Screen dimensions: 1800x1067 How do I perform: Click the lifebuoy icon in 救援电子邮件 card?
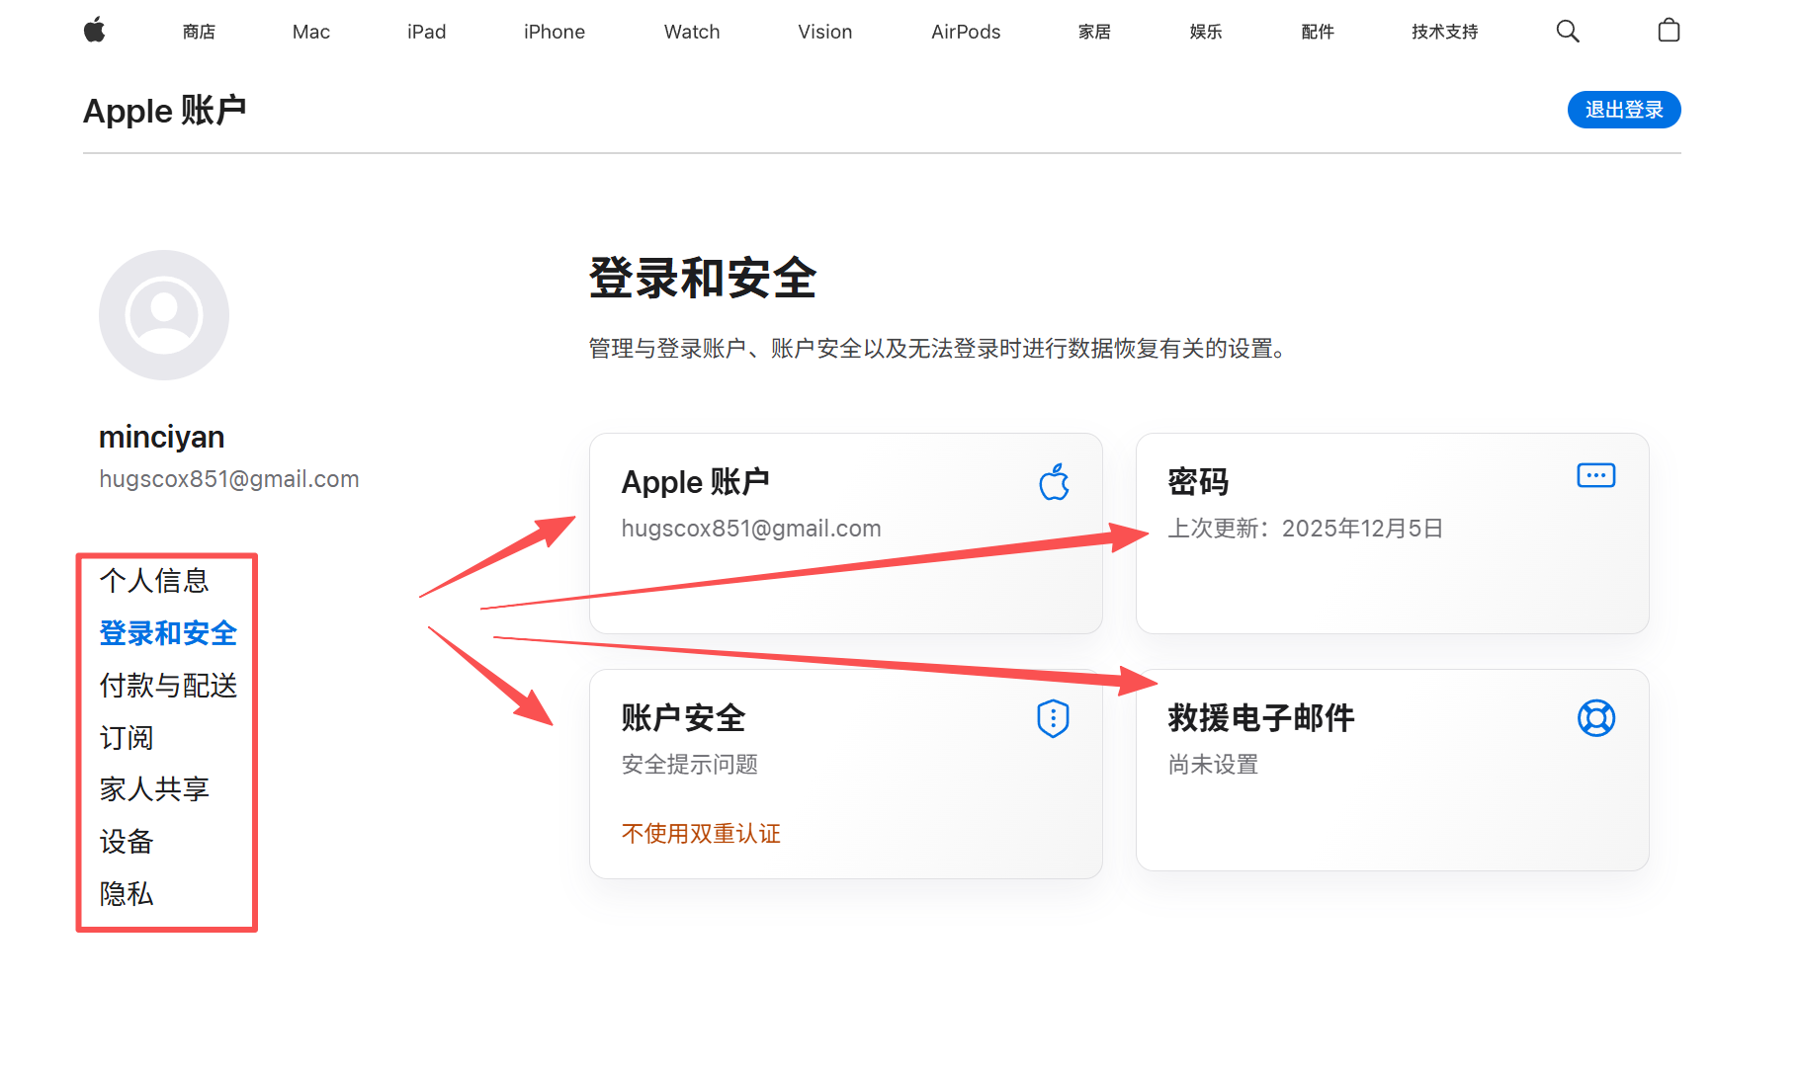click(1595, 718)
